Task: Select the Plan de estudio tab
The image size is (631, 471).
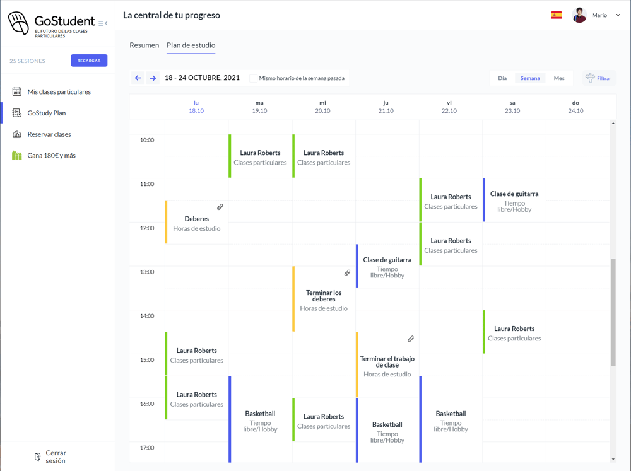Action: [191, 45]
